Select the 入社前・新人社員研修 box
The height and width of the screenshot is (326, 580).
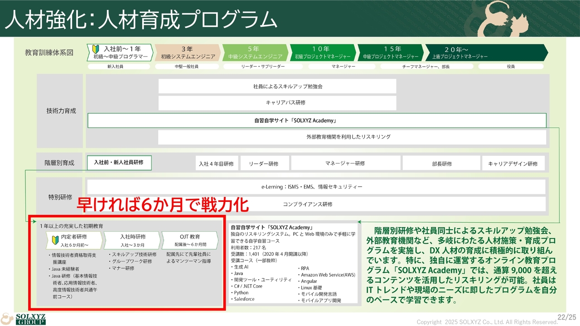[119, 163]
